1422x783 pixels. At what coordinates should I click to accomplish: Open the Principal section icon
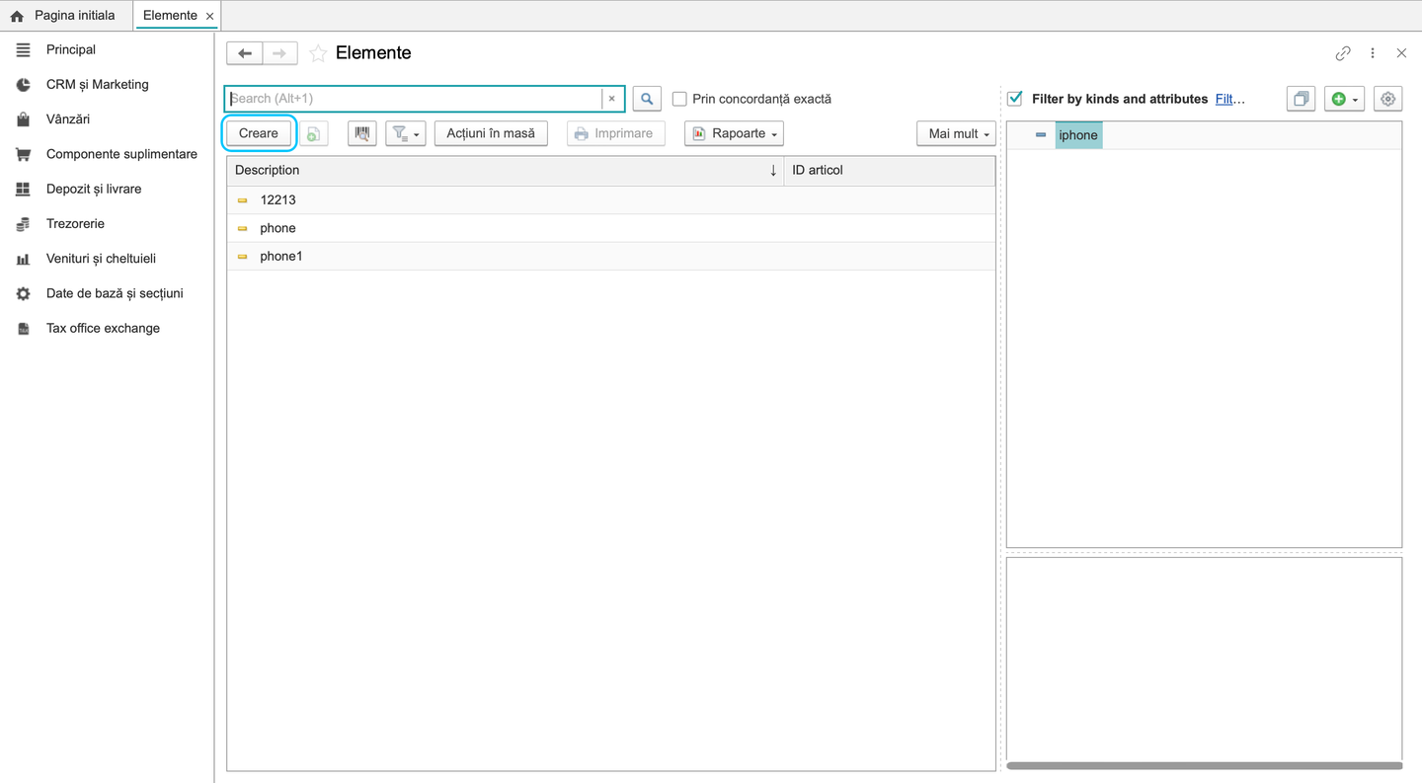pos(23,49)
